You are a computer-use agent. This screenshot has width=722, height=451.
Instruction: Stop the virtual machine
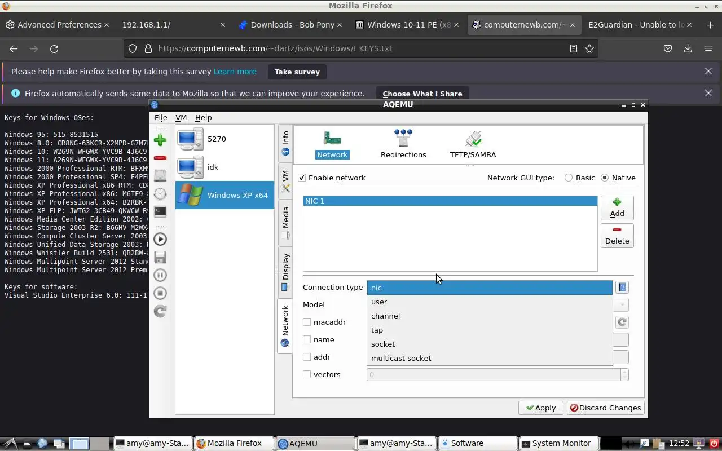pos(160,293)
